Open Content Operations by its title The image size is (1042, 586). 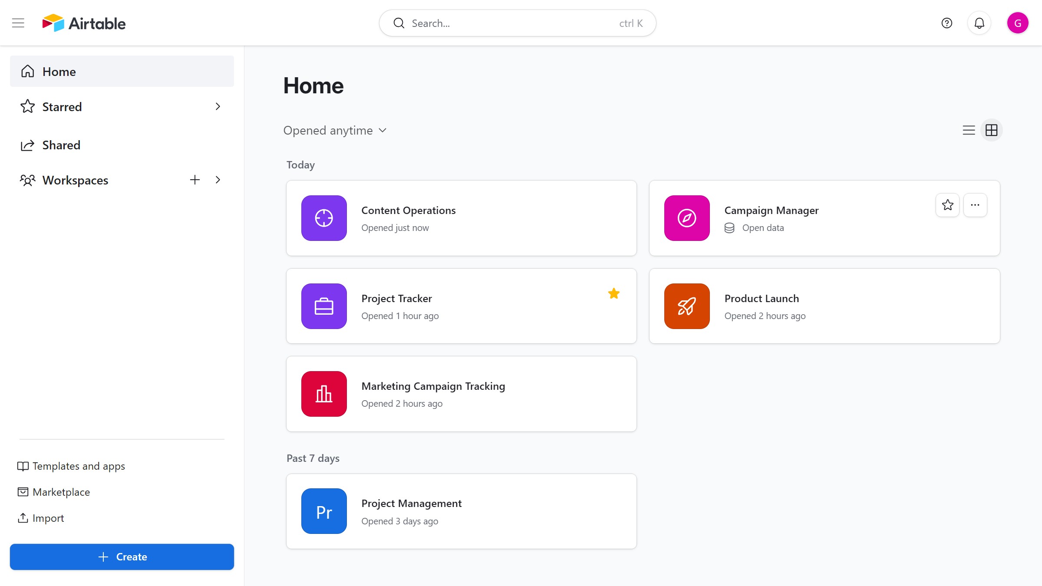[409, 210]
